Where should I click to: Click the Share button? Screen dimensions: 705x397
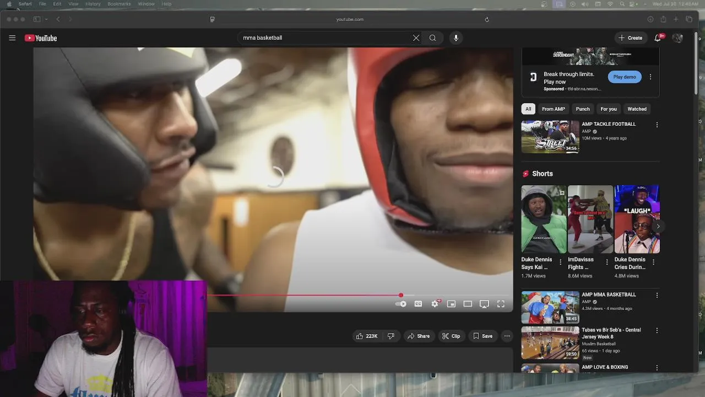tap(418, 336)
